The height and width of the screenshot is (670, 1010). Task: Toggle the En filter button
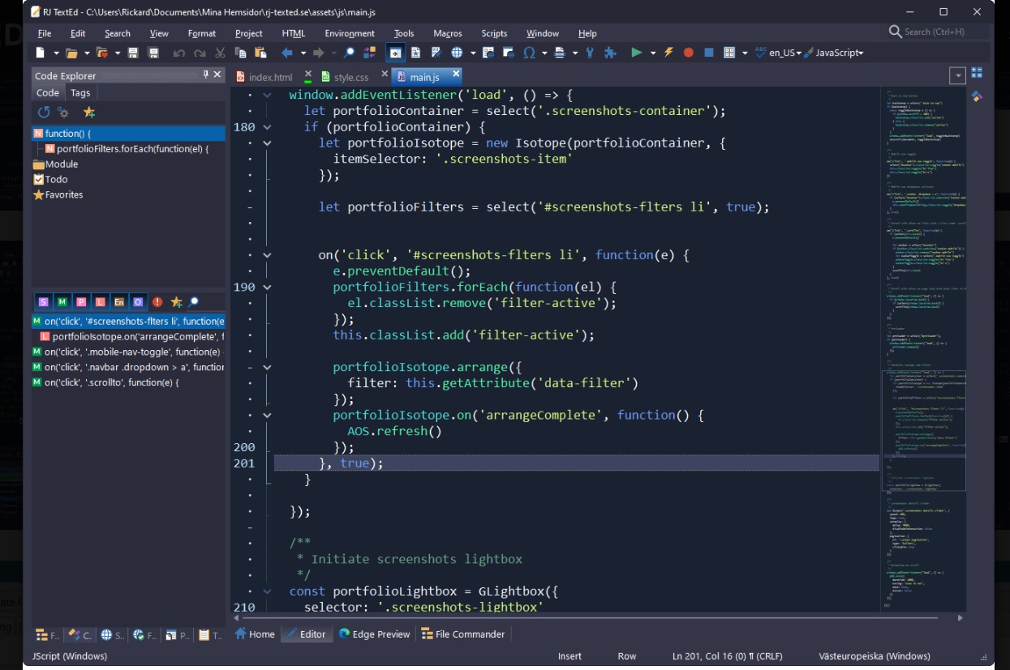(x=119, y=302)
